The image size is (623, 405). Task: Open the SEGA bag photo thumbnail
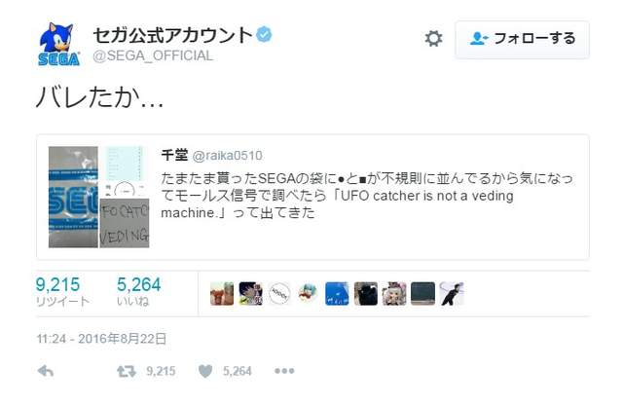tap(73, 197)
